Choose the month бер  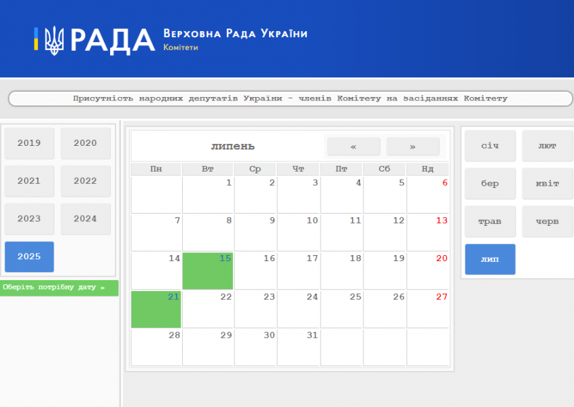[490, 184]
